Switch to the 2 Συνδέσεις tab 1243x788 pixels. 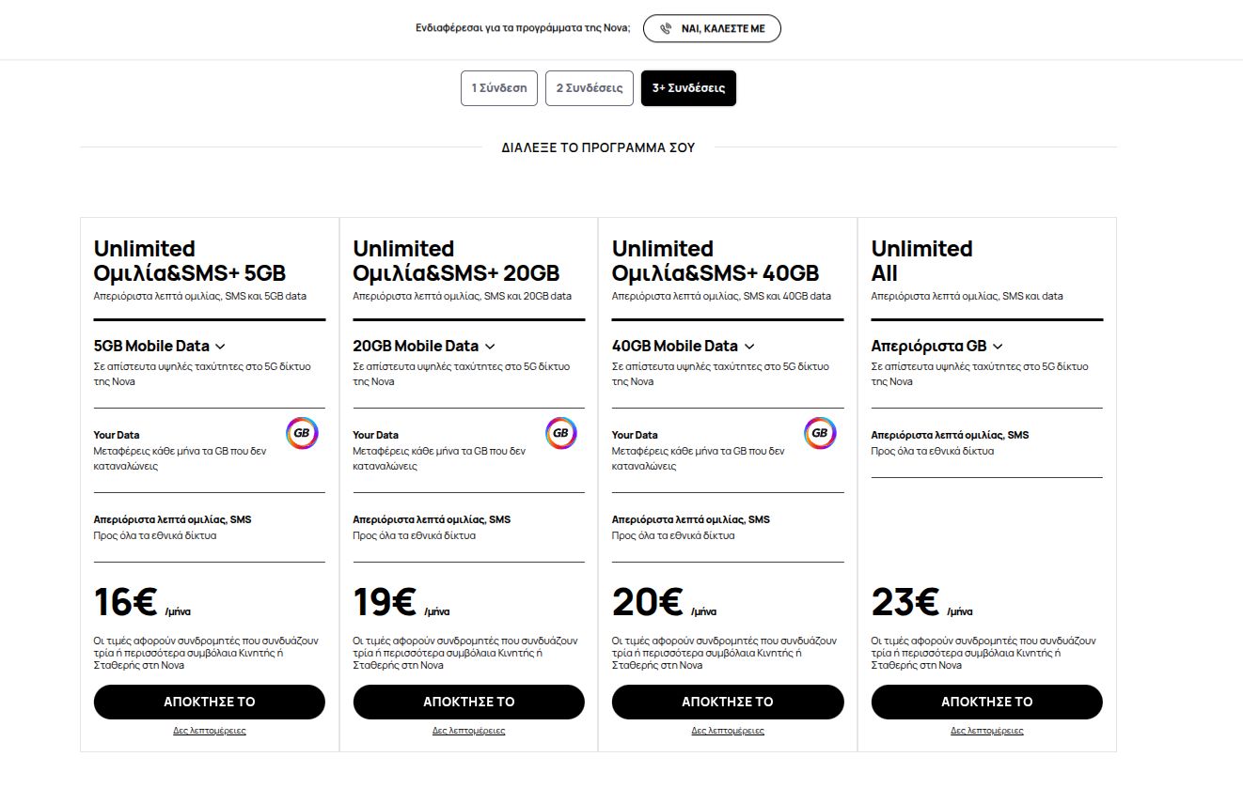pyautogui.click(x=590, y=88)
